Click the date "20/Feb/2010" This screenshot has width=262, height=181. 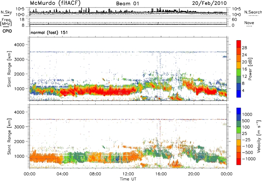point(209,3)
